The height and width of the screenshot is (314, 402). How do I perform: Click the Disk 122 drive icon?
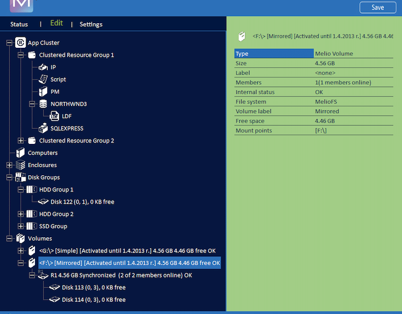click(43, 202)
